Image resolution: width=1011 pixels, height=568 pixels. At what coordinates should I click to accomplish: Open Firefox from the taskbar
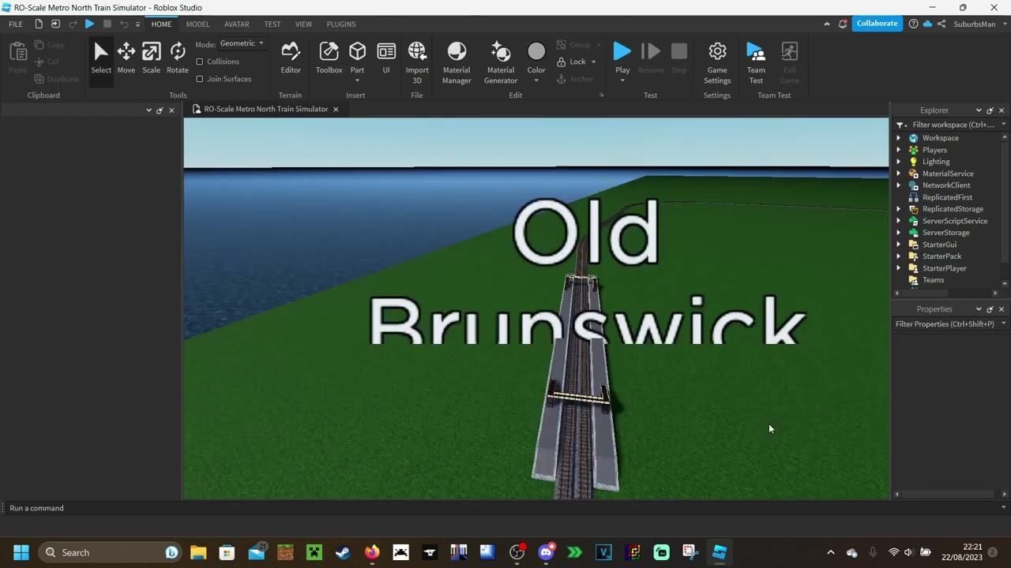pos(371,552)
